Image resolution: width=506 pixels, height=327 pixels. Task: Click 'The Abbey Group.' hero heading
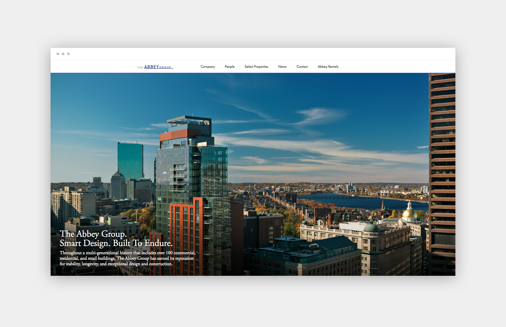point(93,234)
